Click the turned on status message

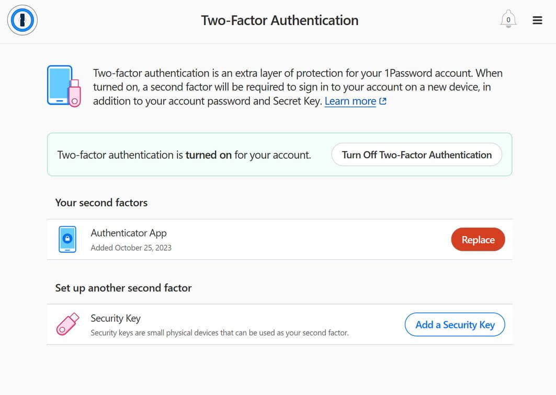click(184, 155)
